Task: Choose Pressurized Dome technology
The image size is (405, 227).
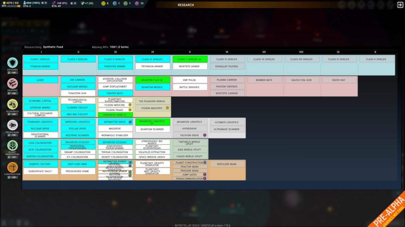Action: click(x=78, y=171)
